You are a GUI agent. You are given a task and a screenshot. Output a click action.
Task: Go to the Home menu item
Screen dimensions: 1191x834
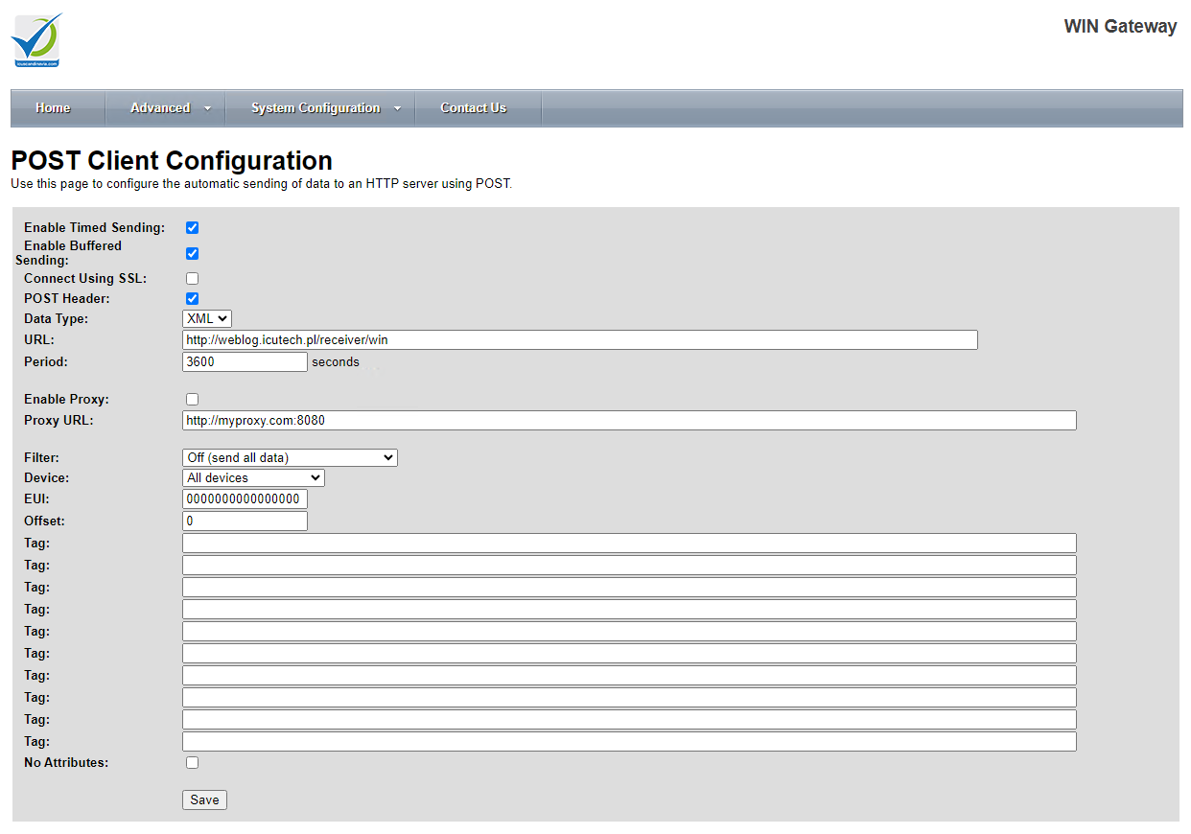click(x=53, y=108)
